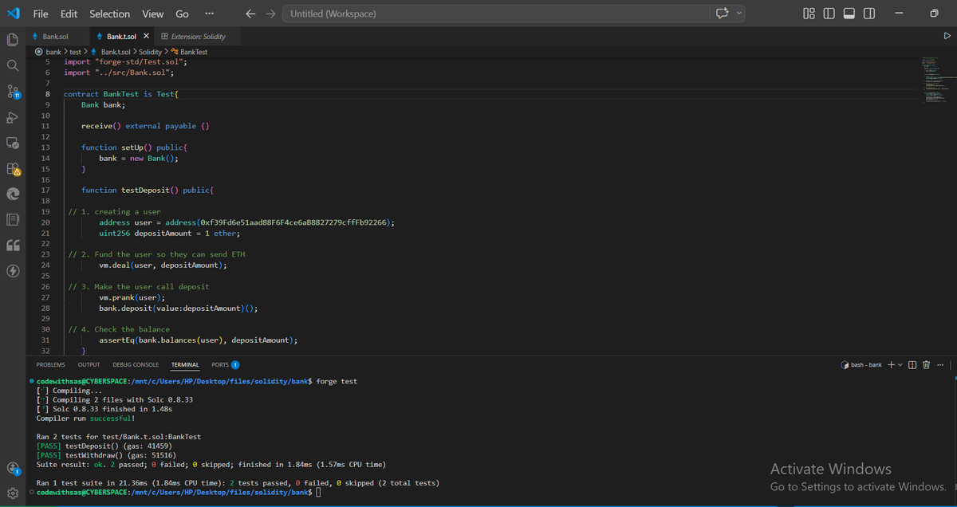Click the 'Solidity' breadcrumb segment
This screenshot has width=957, height=507.
(x=148, y=52)
